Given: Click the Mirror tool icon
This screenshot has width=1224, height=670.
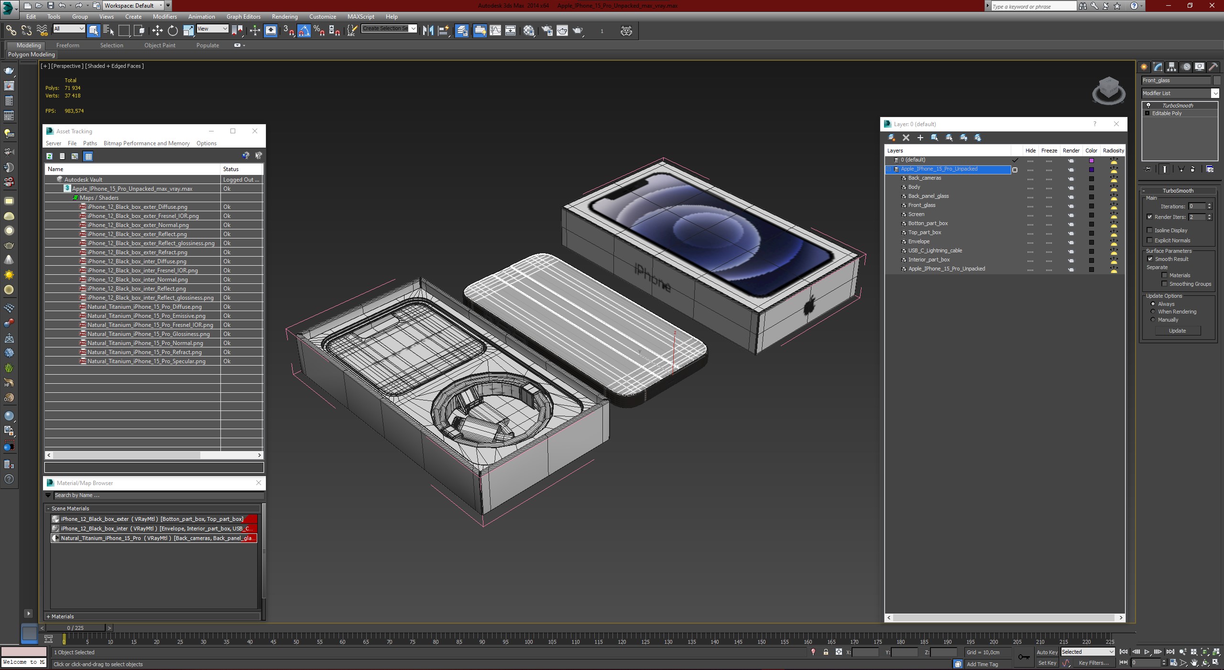Looking at the screenshot, I should pos(428,31).
